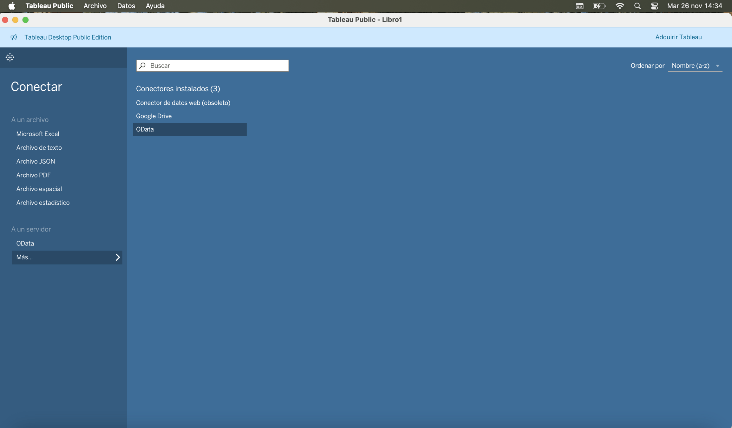The height and width of the screenshot is (428, 732).
Task: Open the Apple menu
Action: coord(12,6)
